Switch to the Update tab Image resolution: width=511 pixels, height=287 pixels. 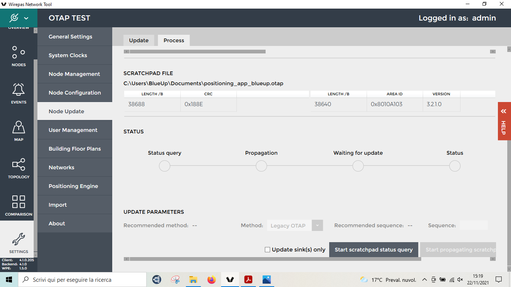tap(139, 40)
